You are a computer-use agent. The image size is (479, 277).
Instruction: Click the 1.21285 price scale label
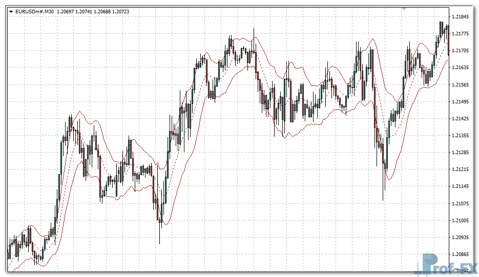pyautogui.click(x=462, y=153)
